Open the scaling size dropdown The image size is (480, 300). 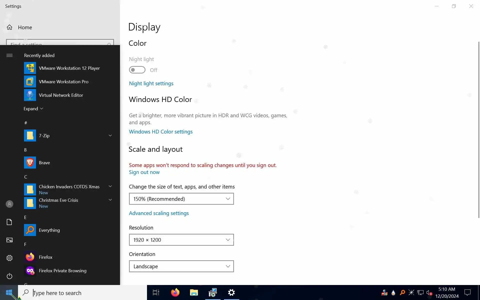click(x=181, y=199)
